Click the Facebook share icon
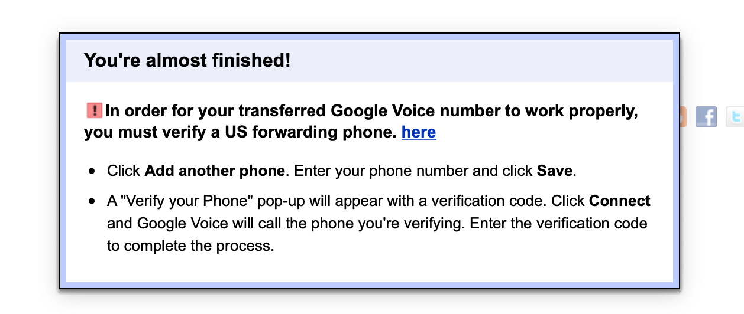744x314 pixels. coord(706,116)
